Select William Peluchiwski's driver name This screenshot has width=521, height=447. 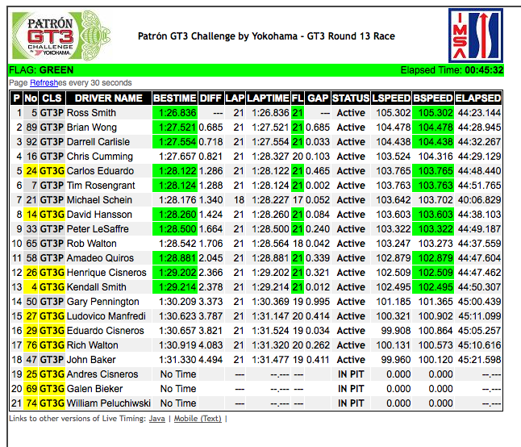pos(107,403)
